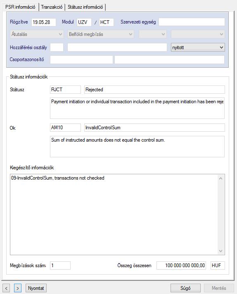Click the Ok code field AM10
Viewport: 237px width, 294px height.
click(65, 128)
